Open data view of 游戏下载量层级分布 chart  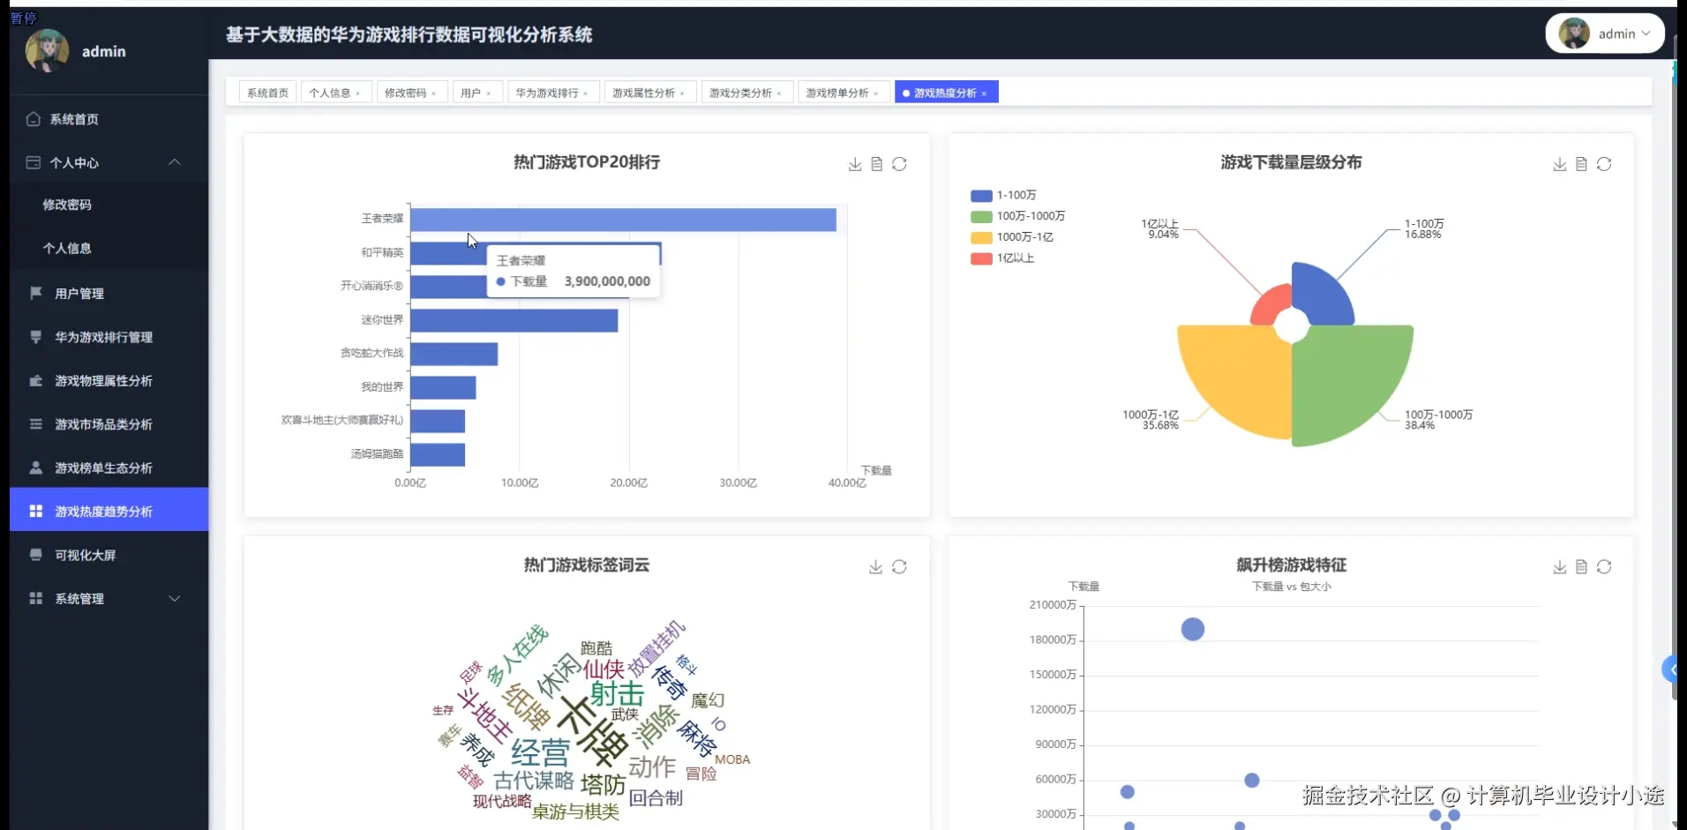pos(1582,164)
